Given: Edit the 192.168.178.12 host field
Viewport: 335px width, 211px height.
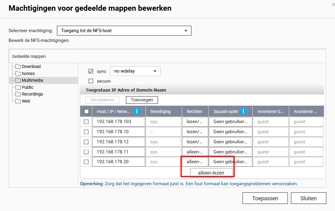Looking at the screenshot, I should pos(118,142).
